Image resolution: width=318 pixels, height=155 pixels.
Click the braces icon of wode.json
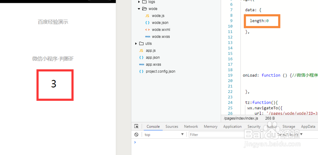coord(147,23)
